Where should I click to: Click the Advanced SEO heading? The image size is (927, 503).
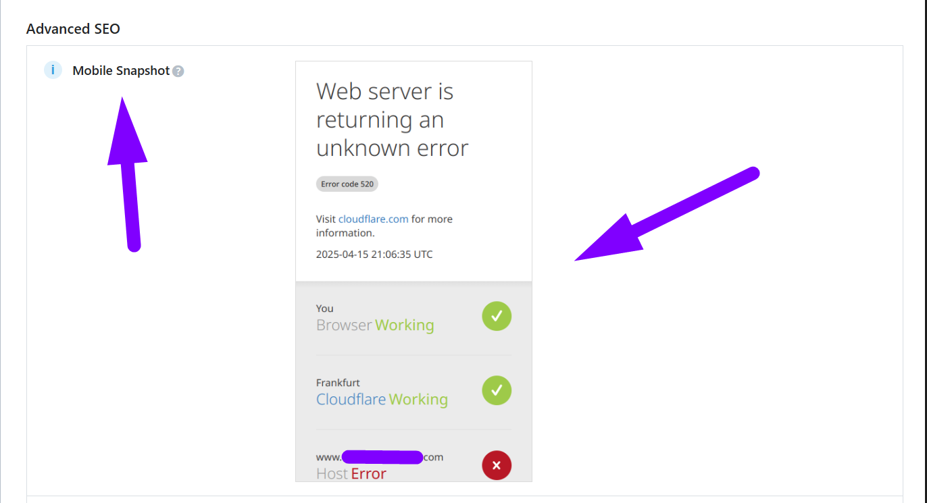73,29
